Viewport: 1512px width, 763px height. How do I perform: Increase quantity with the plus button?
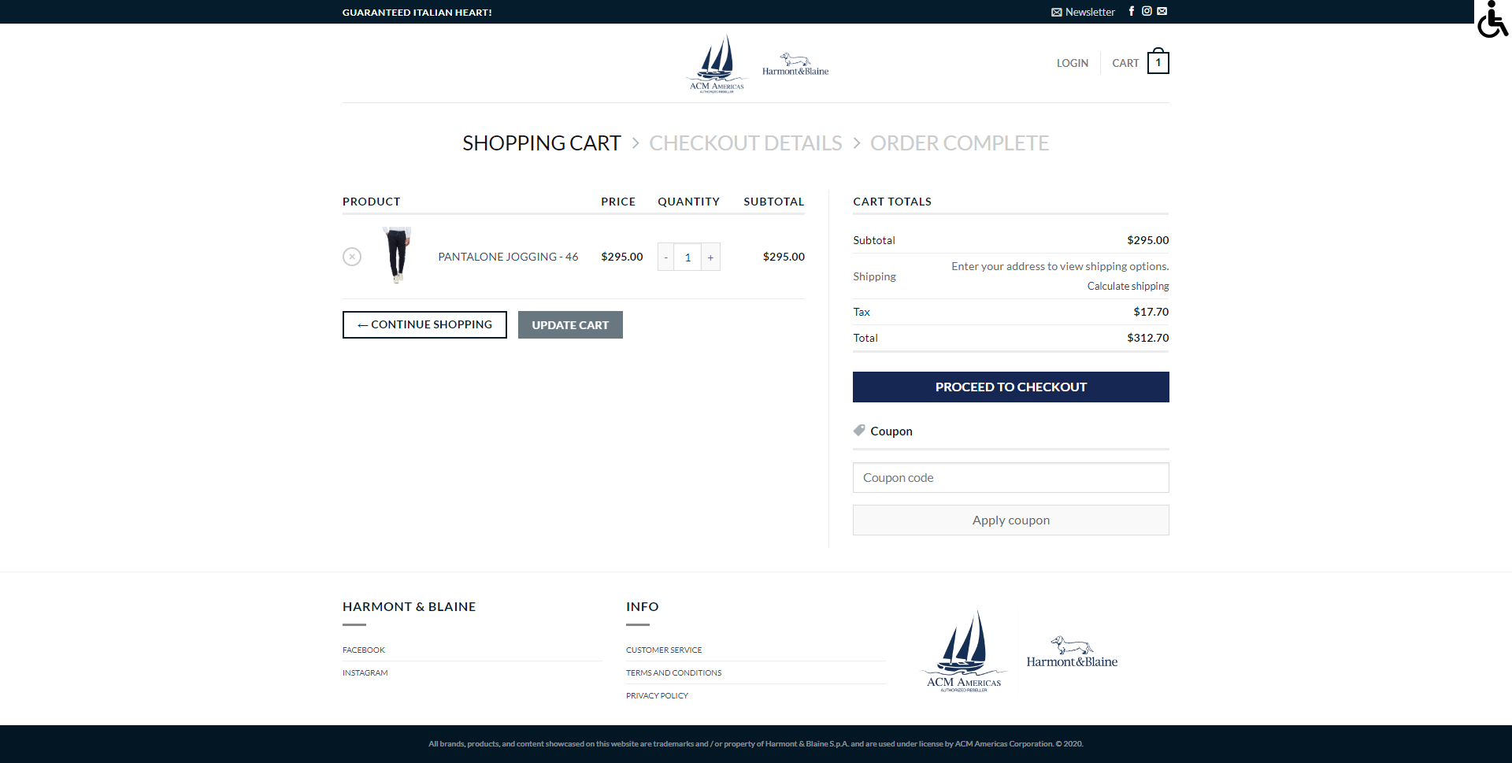710,257
